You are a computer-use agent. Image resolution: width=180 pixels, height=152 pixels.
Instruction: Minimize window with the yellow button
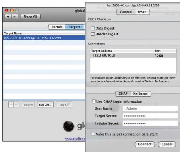pyautogui.click(x=12, y=10)
